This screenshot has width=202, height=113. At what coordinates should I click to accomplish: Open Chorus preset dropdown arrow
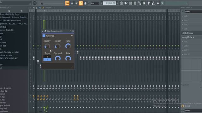tap(72, 36)
